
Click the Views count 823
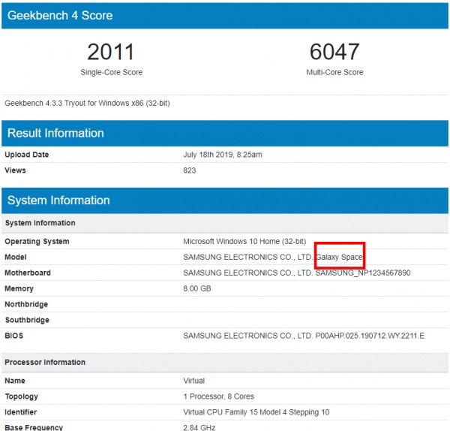[190, 170]
